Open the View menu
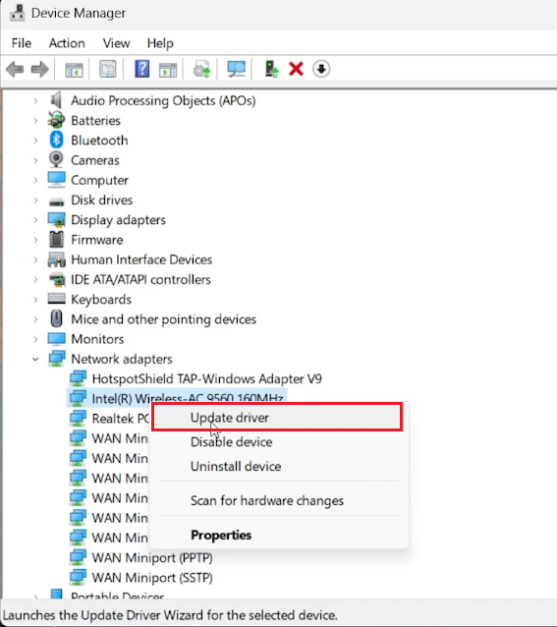The height and width of the screenshot is (627, 557). [x=116, y=43]
